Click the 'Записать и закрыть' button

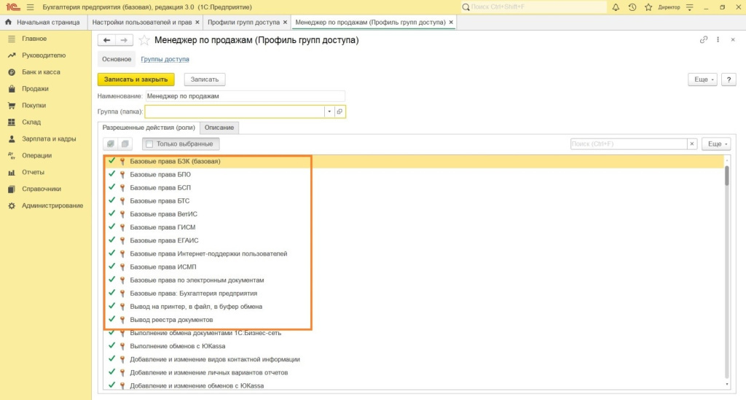click(x=136, y=79)
